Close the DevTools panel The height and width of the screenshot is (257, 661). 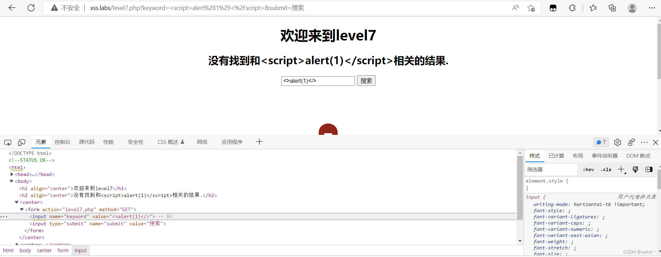(x=655, y=142)
